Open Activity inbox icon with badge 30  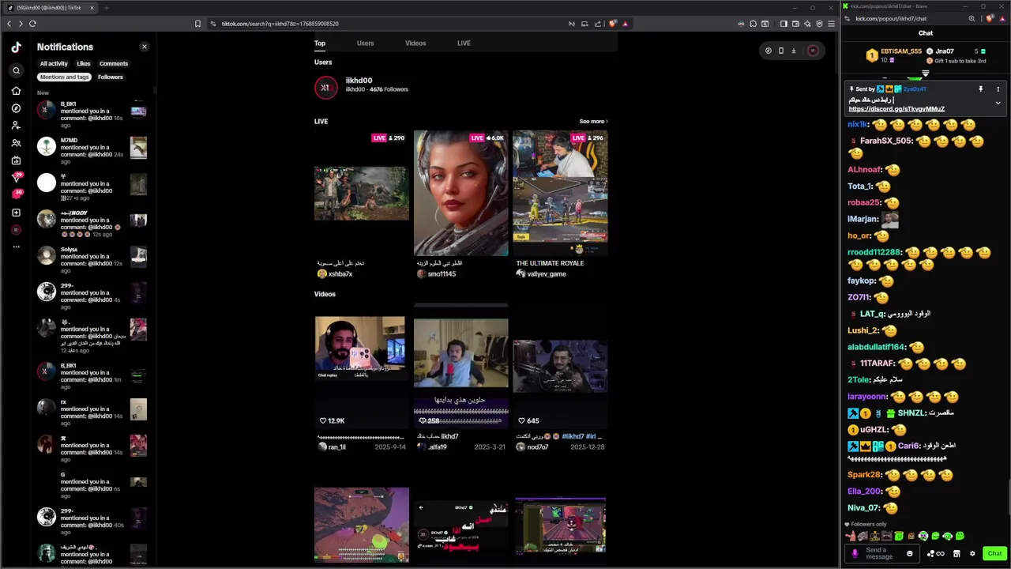[x=16, y=194]
